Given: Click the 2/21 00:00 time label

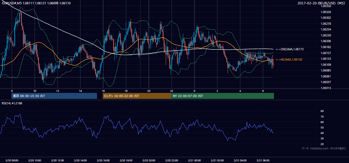Looking at the screenshot, I should [x=194, y=161].
